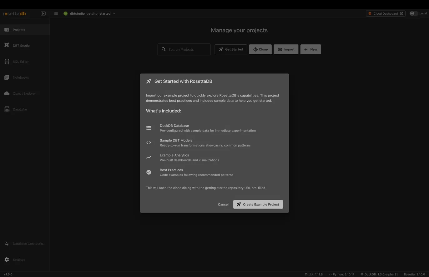Viewport: 429px width, 277px height.
Task: Open Database Connections page
Action: 25,244
